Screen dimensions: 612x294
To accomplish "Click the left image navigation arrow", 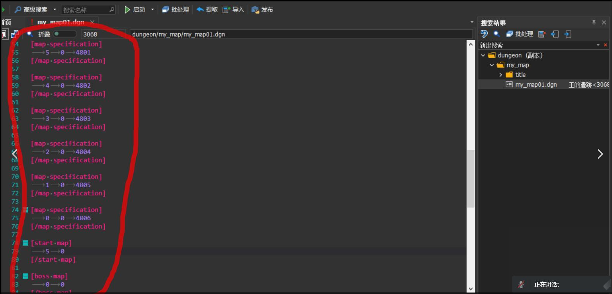I will click(x=15, y=154).
